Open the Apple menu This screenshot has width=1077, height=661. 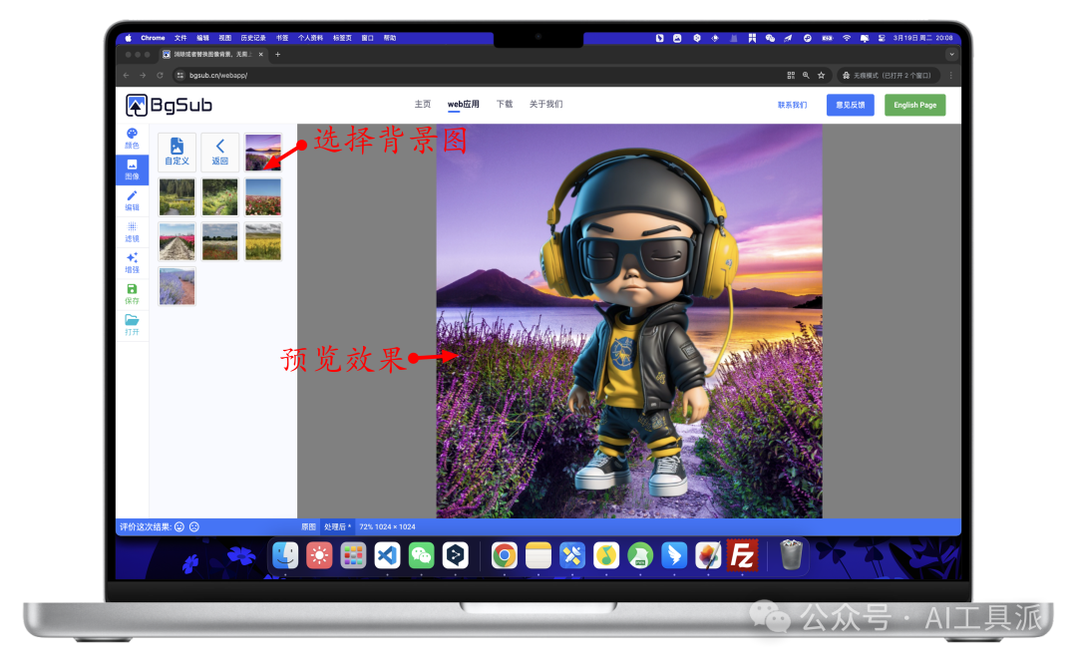click(128, 38)
